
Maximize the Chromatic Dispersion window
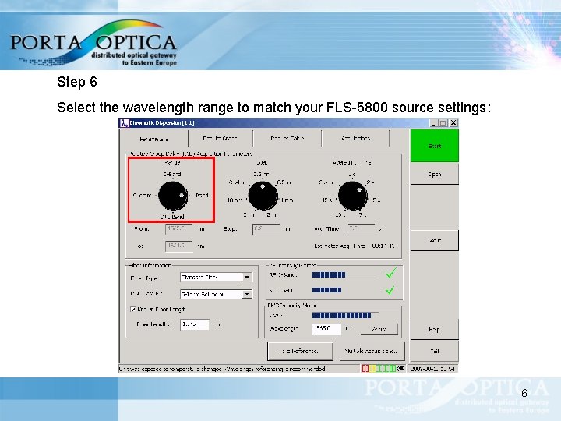pyautogui.click(x=443, y=123)
